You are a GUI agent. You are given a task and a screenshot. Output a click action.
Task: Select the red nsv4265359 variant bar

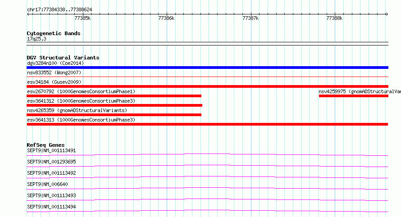coord(114,115)
